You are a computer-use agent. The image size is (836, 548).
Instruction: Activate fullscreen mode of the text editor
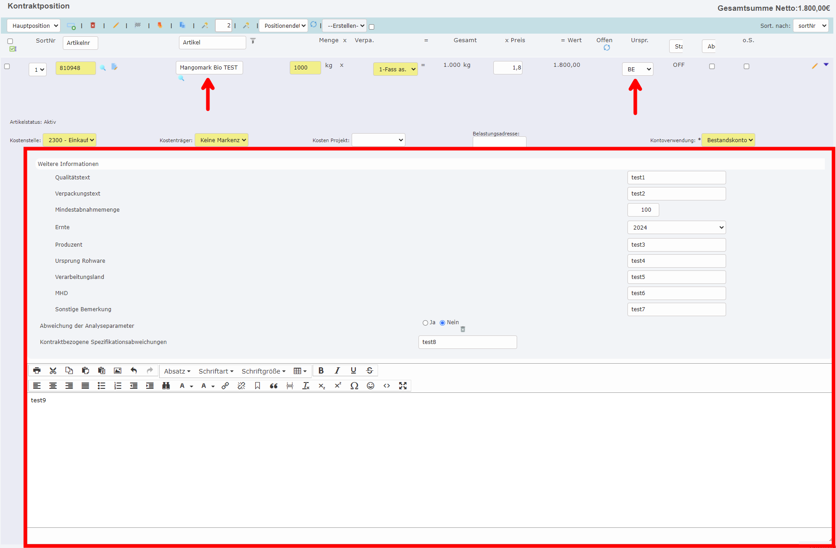point(403,386)
